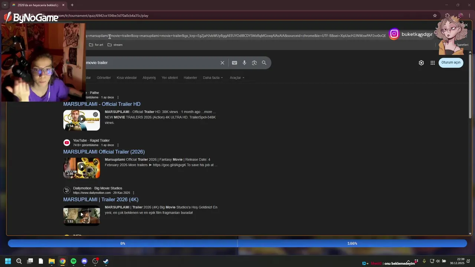The image size is (475, 267).
Task: Expand the Araçlar dropdown
Action: click(237, 78)
